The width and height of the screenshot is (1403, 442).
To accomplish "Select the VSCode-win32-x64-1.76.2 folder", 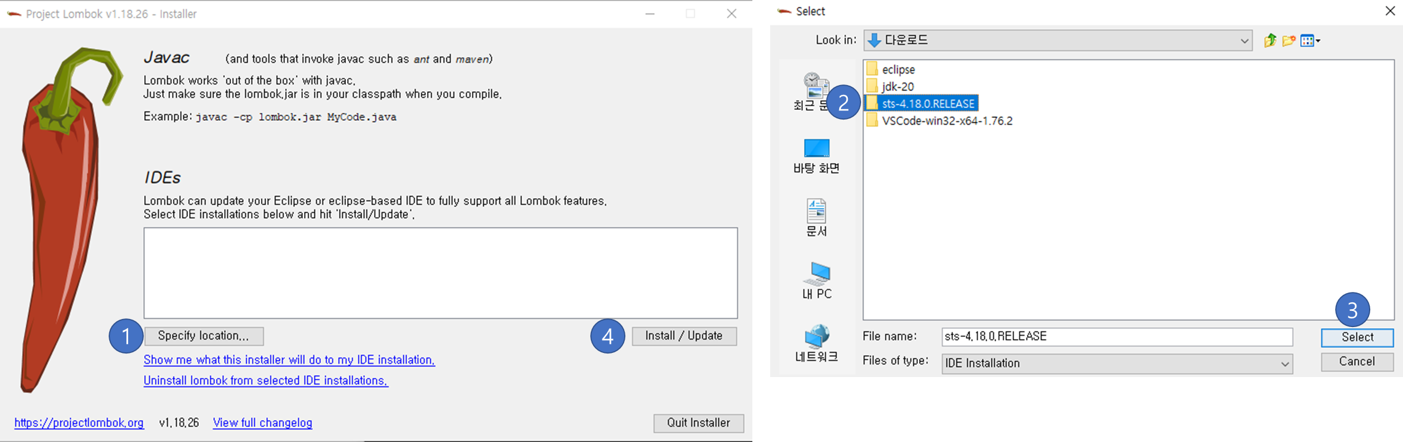I will pos(947,121).
